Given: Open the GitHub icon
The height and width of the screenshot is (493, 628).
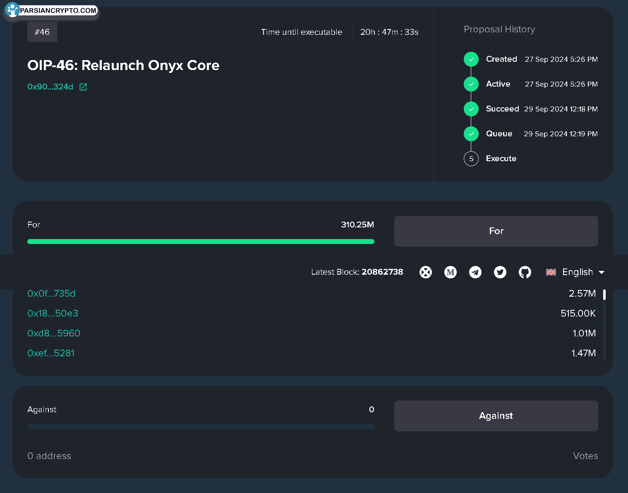Looking at the screenshot, I should tap(525, 272).
